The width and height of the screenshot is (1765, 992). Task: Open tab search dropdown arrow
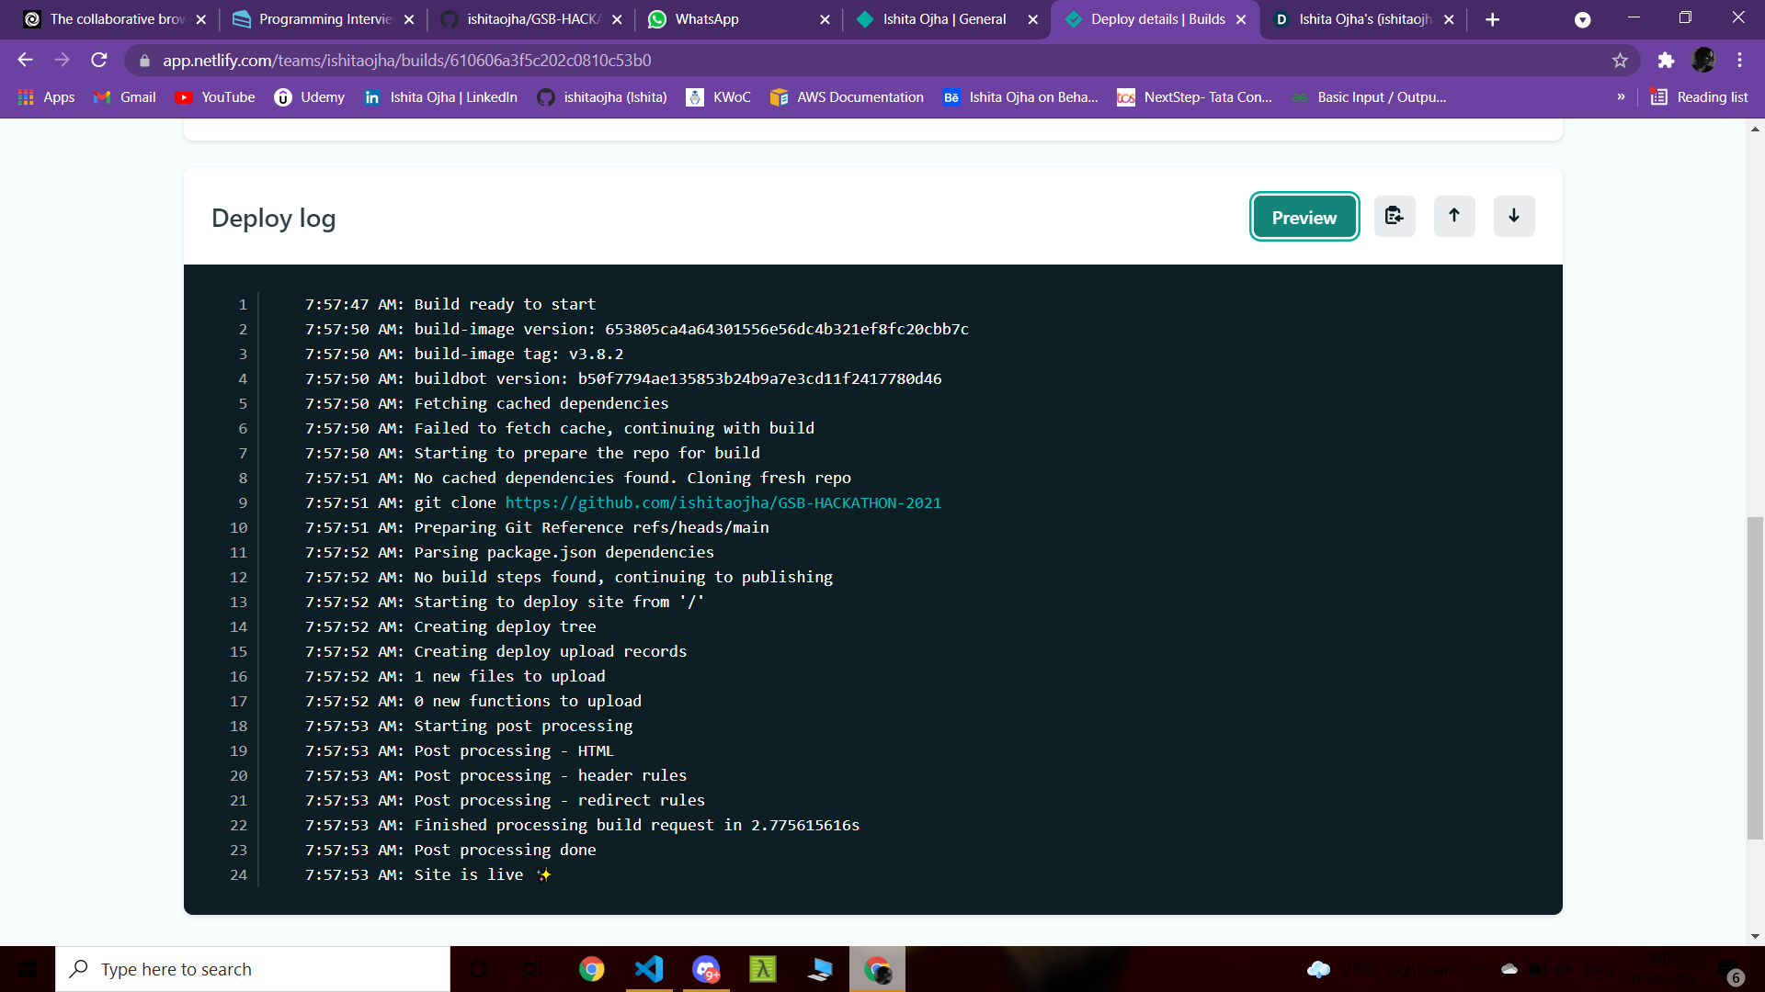click(1582, 19)
